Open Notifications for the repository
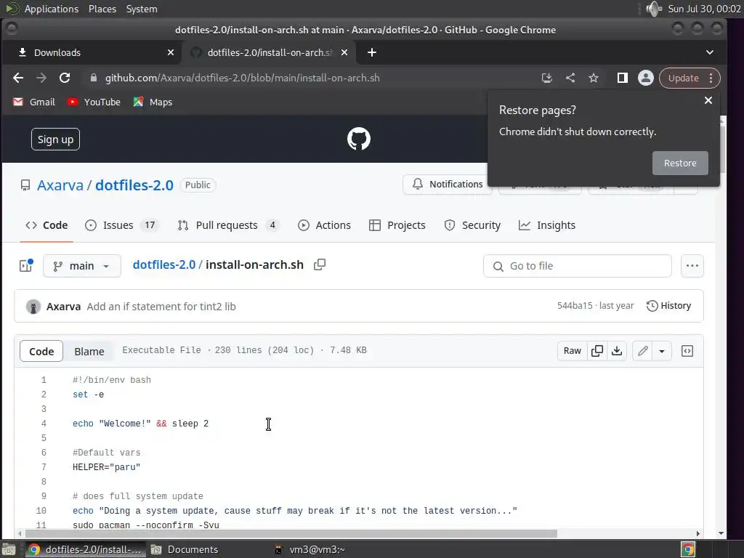 click(447, 184)
